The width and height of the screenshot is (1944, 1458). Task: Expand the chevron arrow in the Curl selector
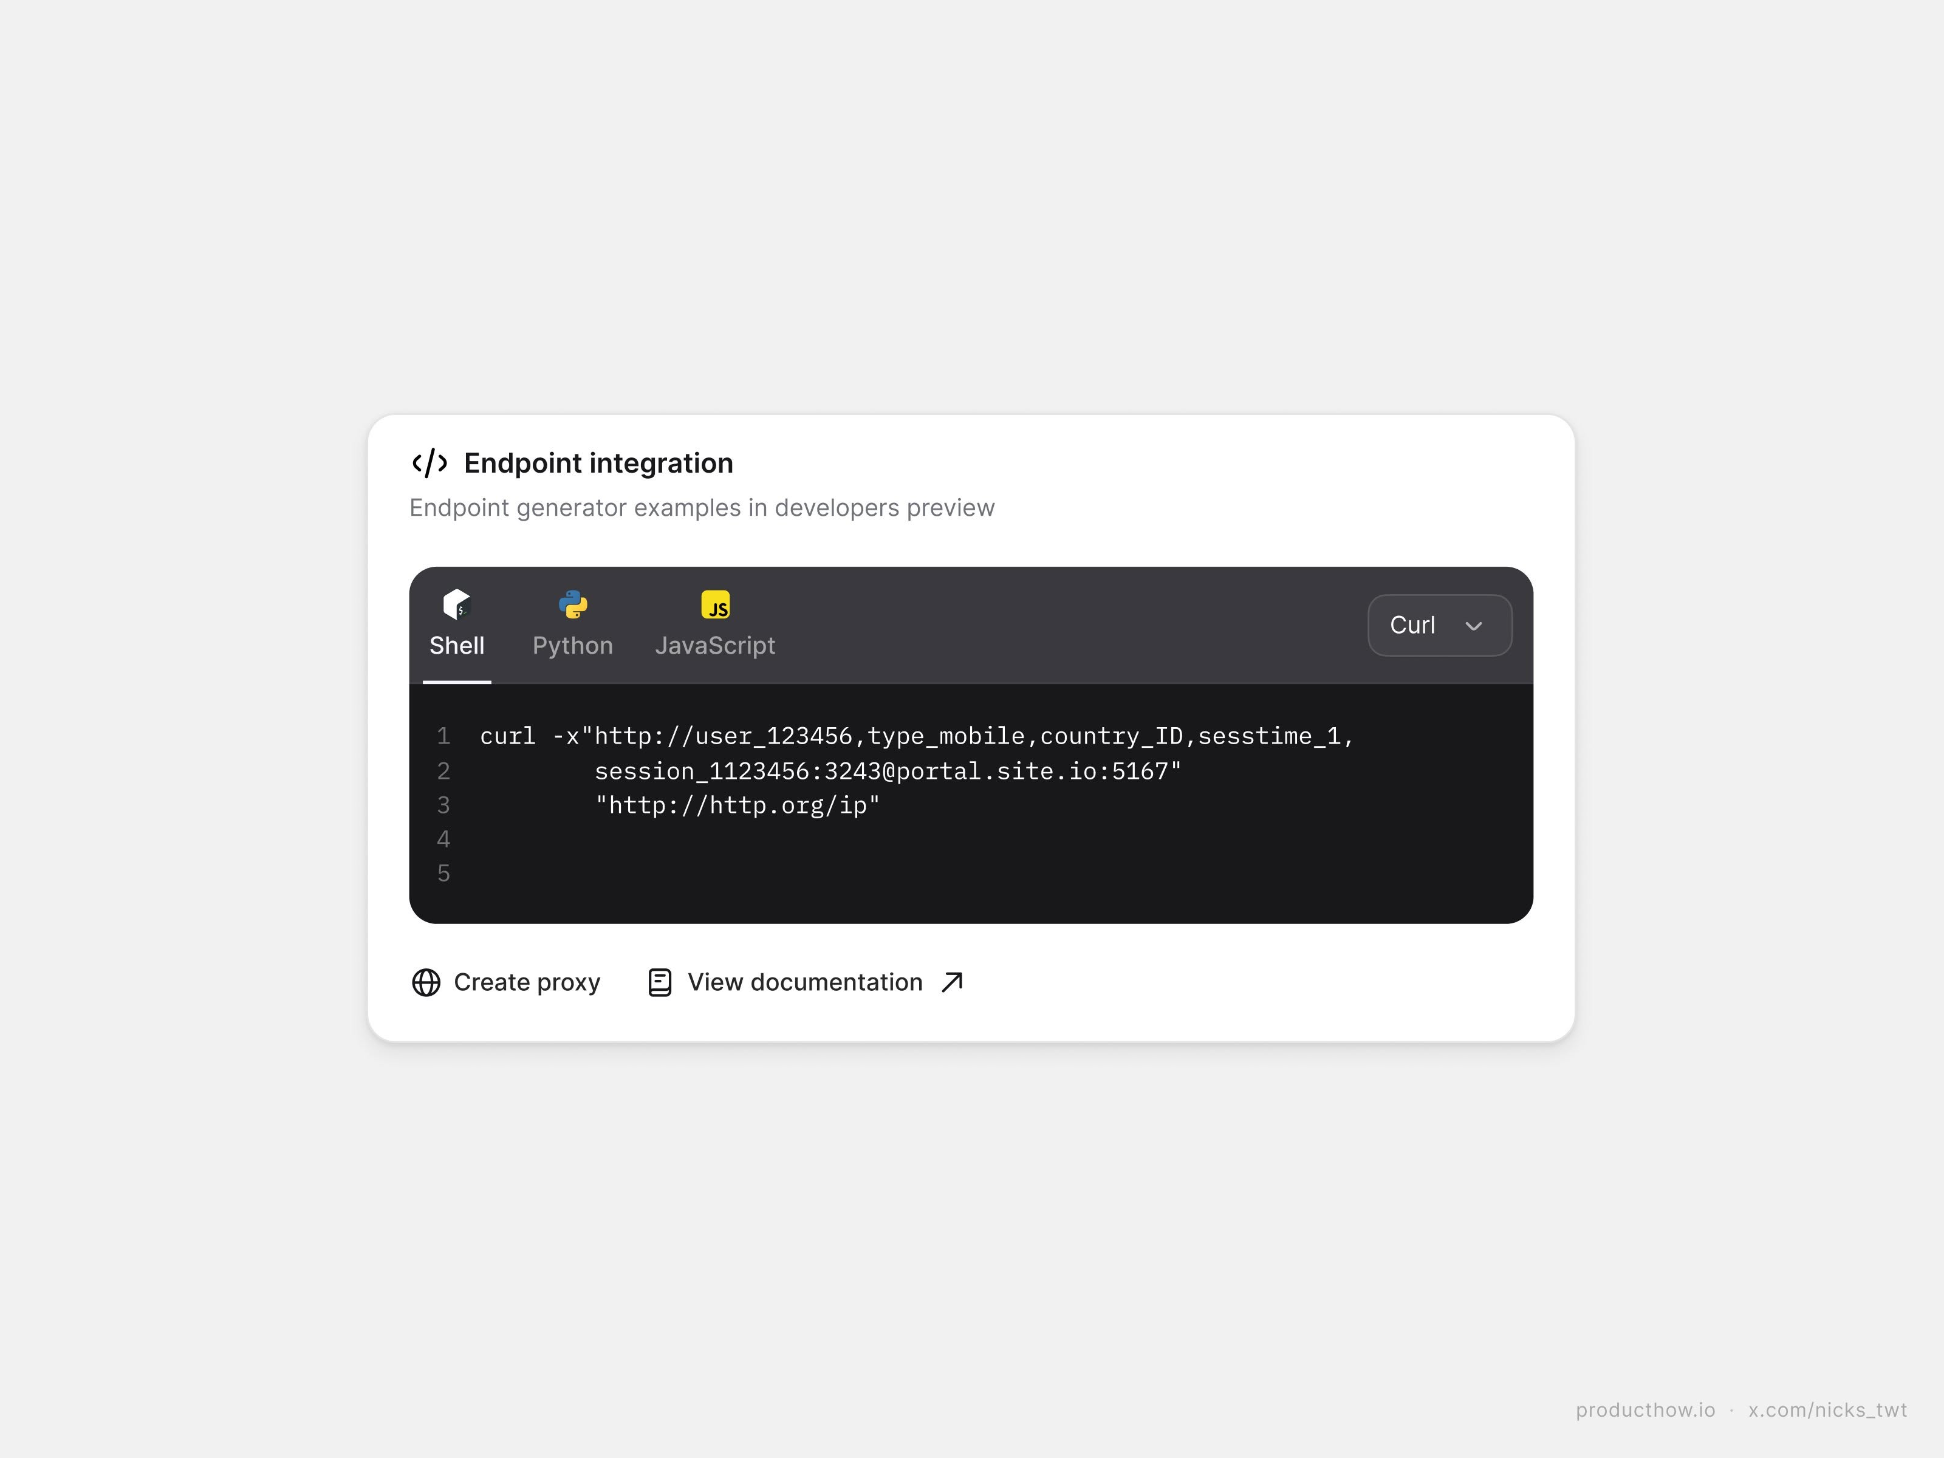pyautogui.click(x=1474, y=626)
